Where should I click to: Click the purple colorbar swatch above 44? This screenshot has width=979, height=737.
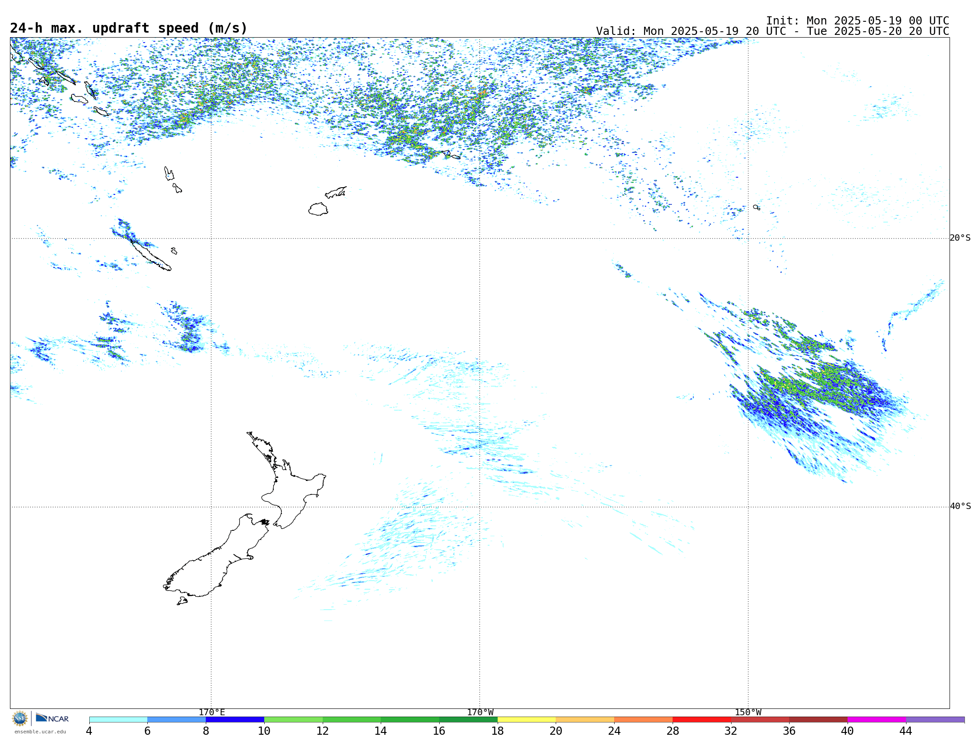click(935, 720)
